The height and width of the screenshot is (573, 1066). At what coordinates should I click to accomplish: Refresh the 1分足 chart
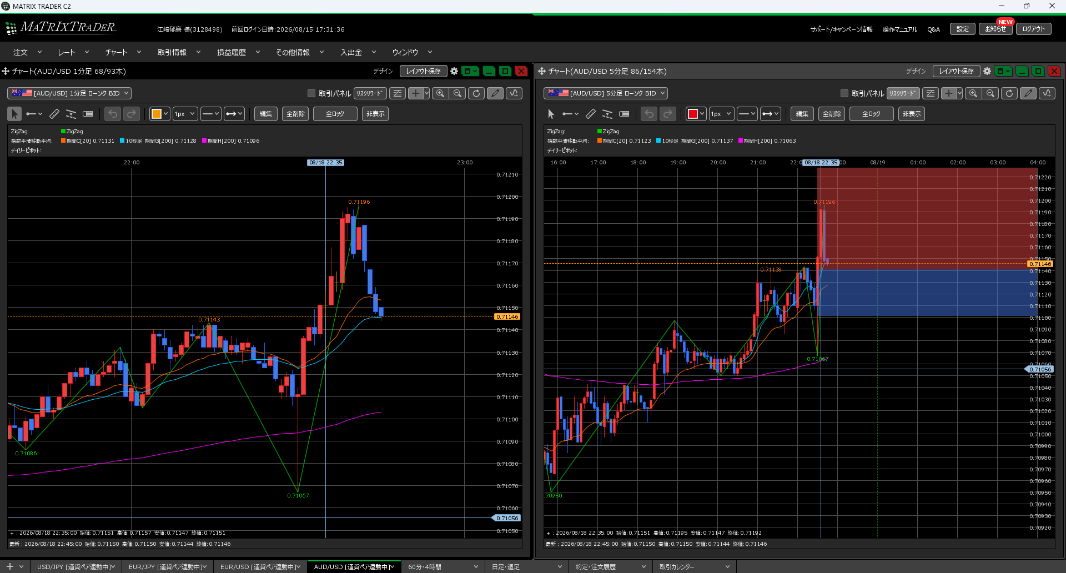point(476,93)
